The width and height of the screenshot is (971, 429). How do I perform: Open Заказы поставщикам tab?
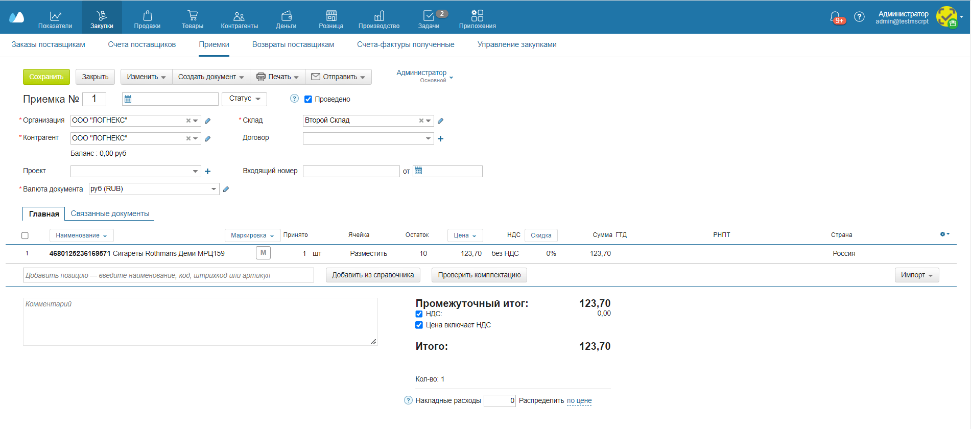click(x=49, y=44)
